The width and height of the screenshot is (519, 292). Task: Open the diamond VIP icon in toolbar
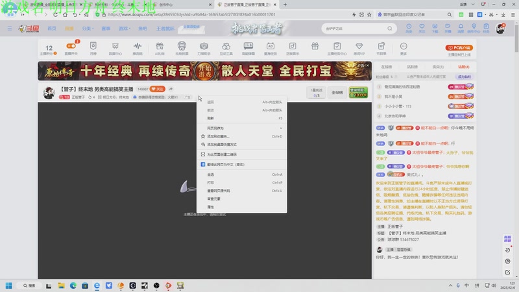359,46
